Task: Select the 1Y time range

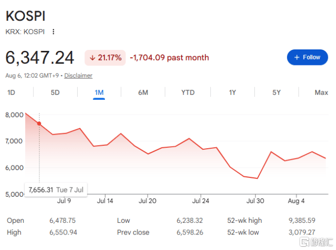Action: coord(233,93)
